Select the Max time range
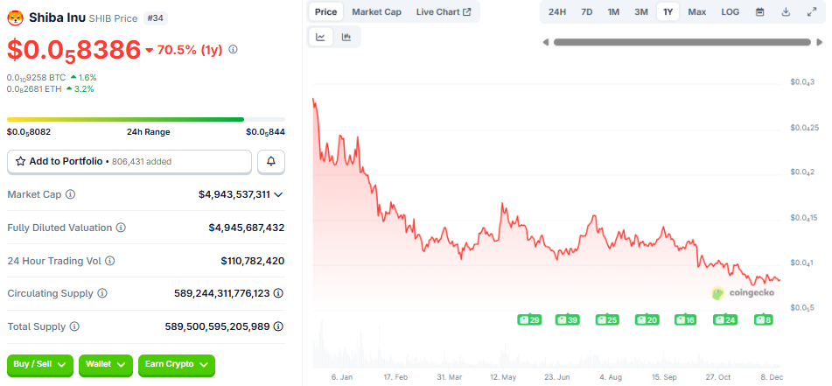 697,11
